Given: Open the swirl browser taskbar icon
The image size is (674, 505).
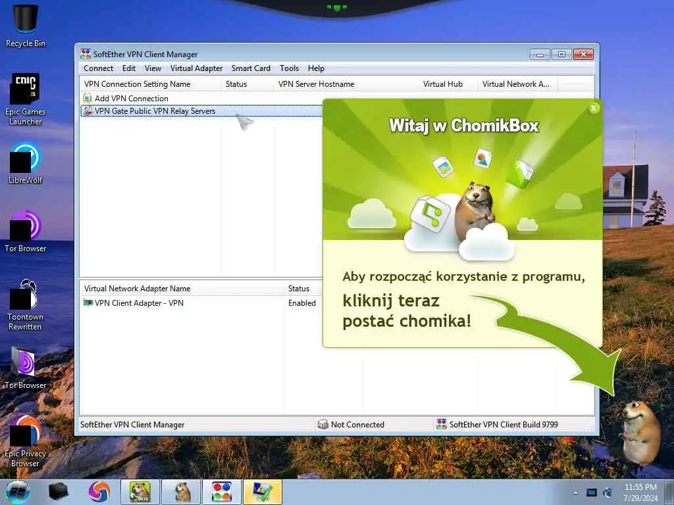Looking at the screenshot, I should 99,492.
